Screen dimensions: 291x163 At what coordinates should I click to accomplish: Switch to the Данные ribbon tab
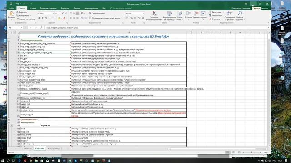click(77, 8)
